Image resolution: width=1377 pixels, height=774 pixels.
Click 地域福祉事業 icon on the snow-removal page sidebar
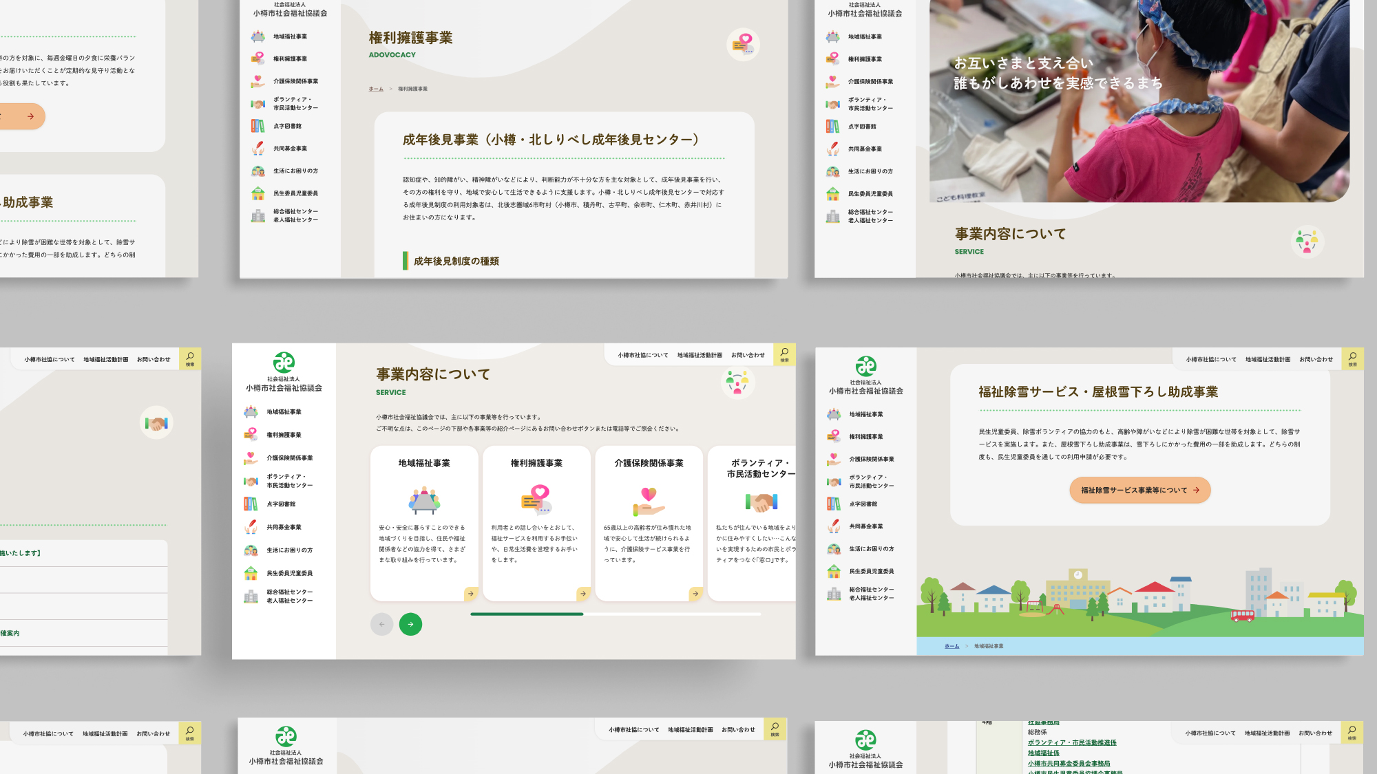coord(834,414)
